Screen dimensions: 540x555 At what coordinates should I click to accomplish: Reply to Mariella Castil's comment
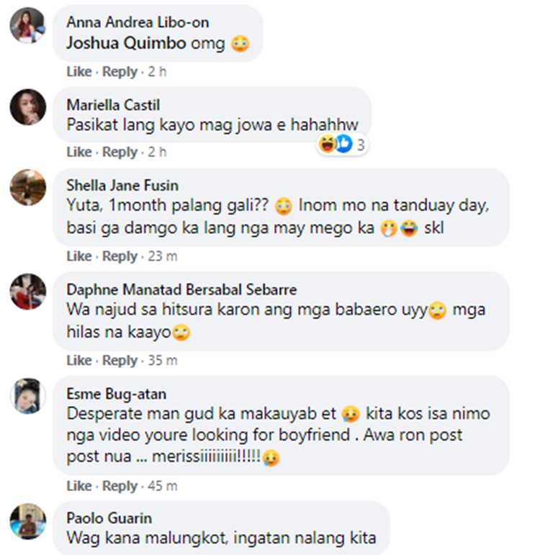(120, 153)
